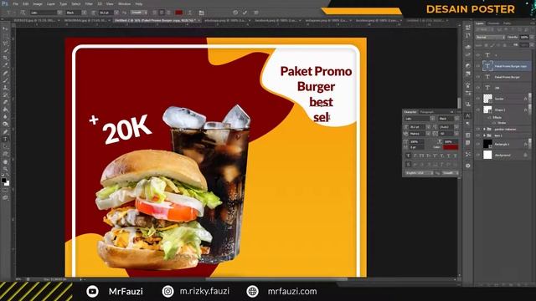Screen dimensions: 536x301
Task: Open the Layer menu
Action: pyautogui.click(x=51, y=3)
